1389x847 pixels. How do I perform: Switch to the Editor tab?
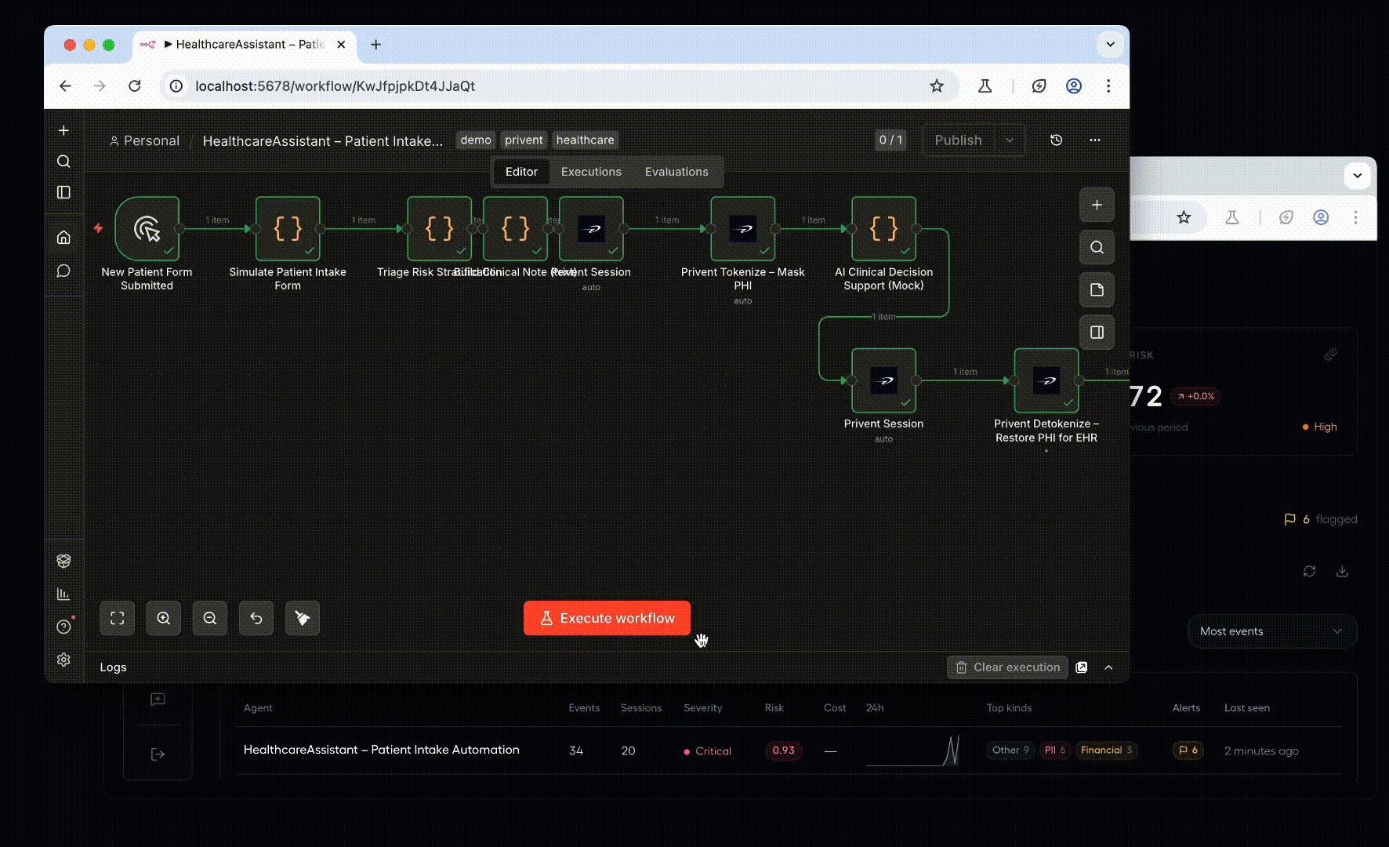click(x=521, y=172)
